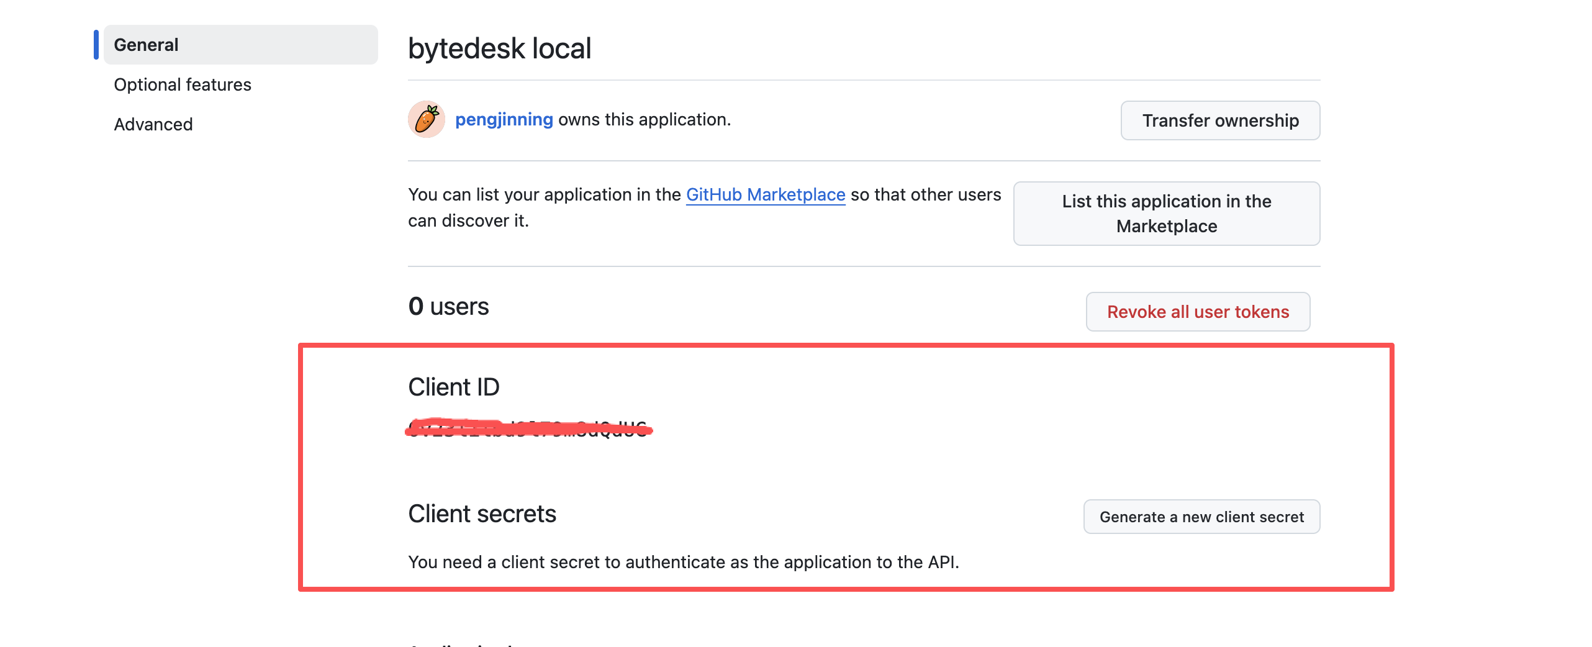The height and width of the screenshot is (647, 1592).
Task: Go to the Advanced settings page
Action: tap(153, 124)
